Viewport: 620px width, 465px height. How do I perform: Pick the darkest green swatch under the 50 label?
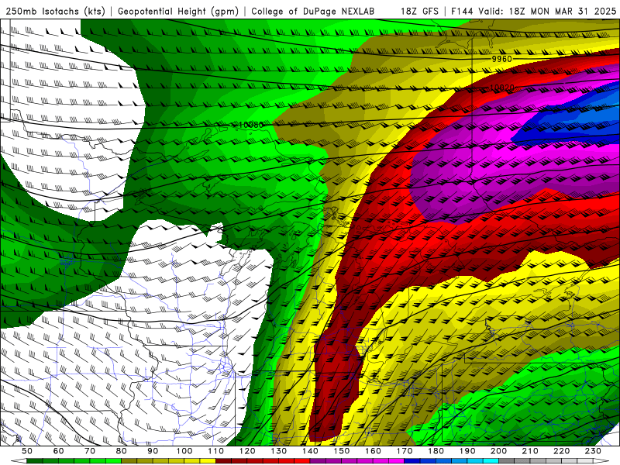coord(34,461)
